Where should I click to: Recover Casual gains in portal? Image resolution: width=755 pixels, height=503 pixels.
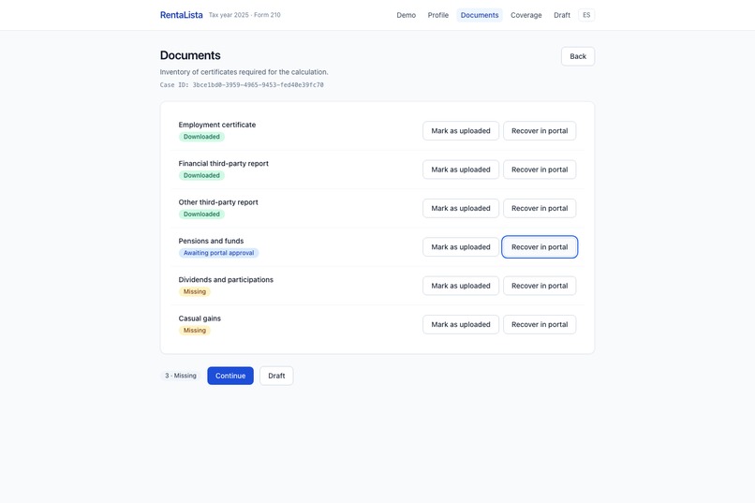pyautogui.click(x=540, y=324)
